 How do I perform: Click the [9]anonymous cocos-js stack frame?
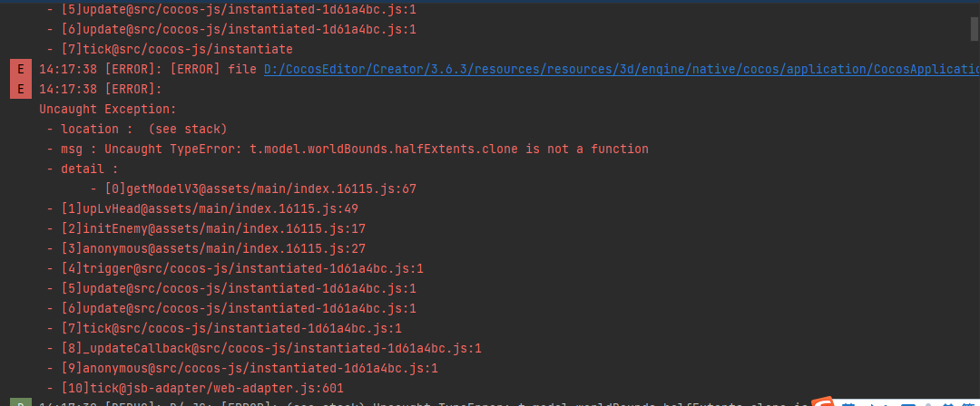coord(242,368)
